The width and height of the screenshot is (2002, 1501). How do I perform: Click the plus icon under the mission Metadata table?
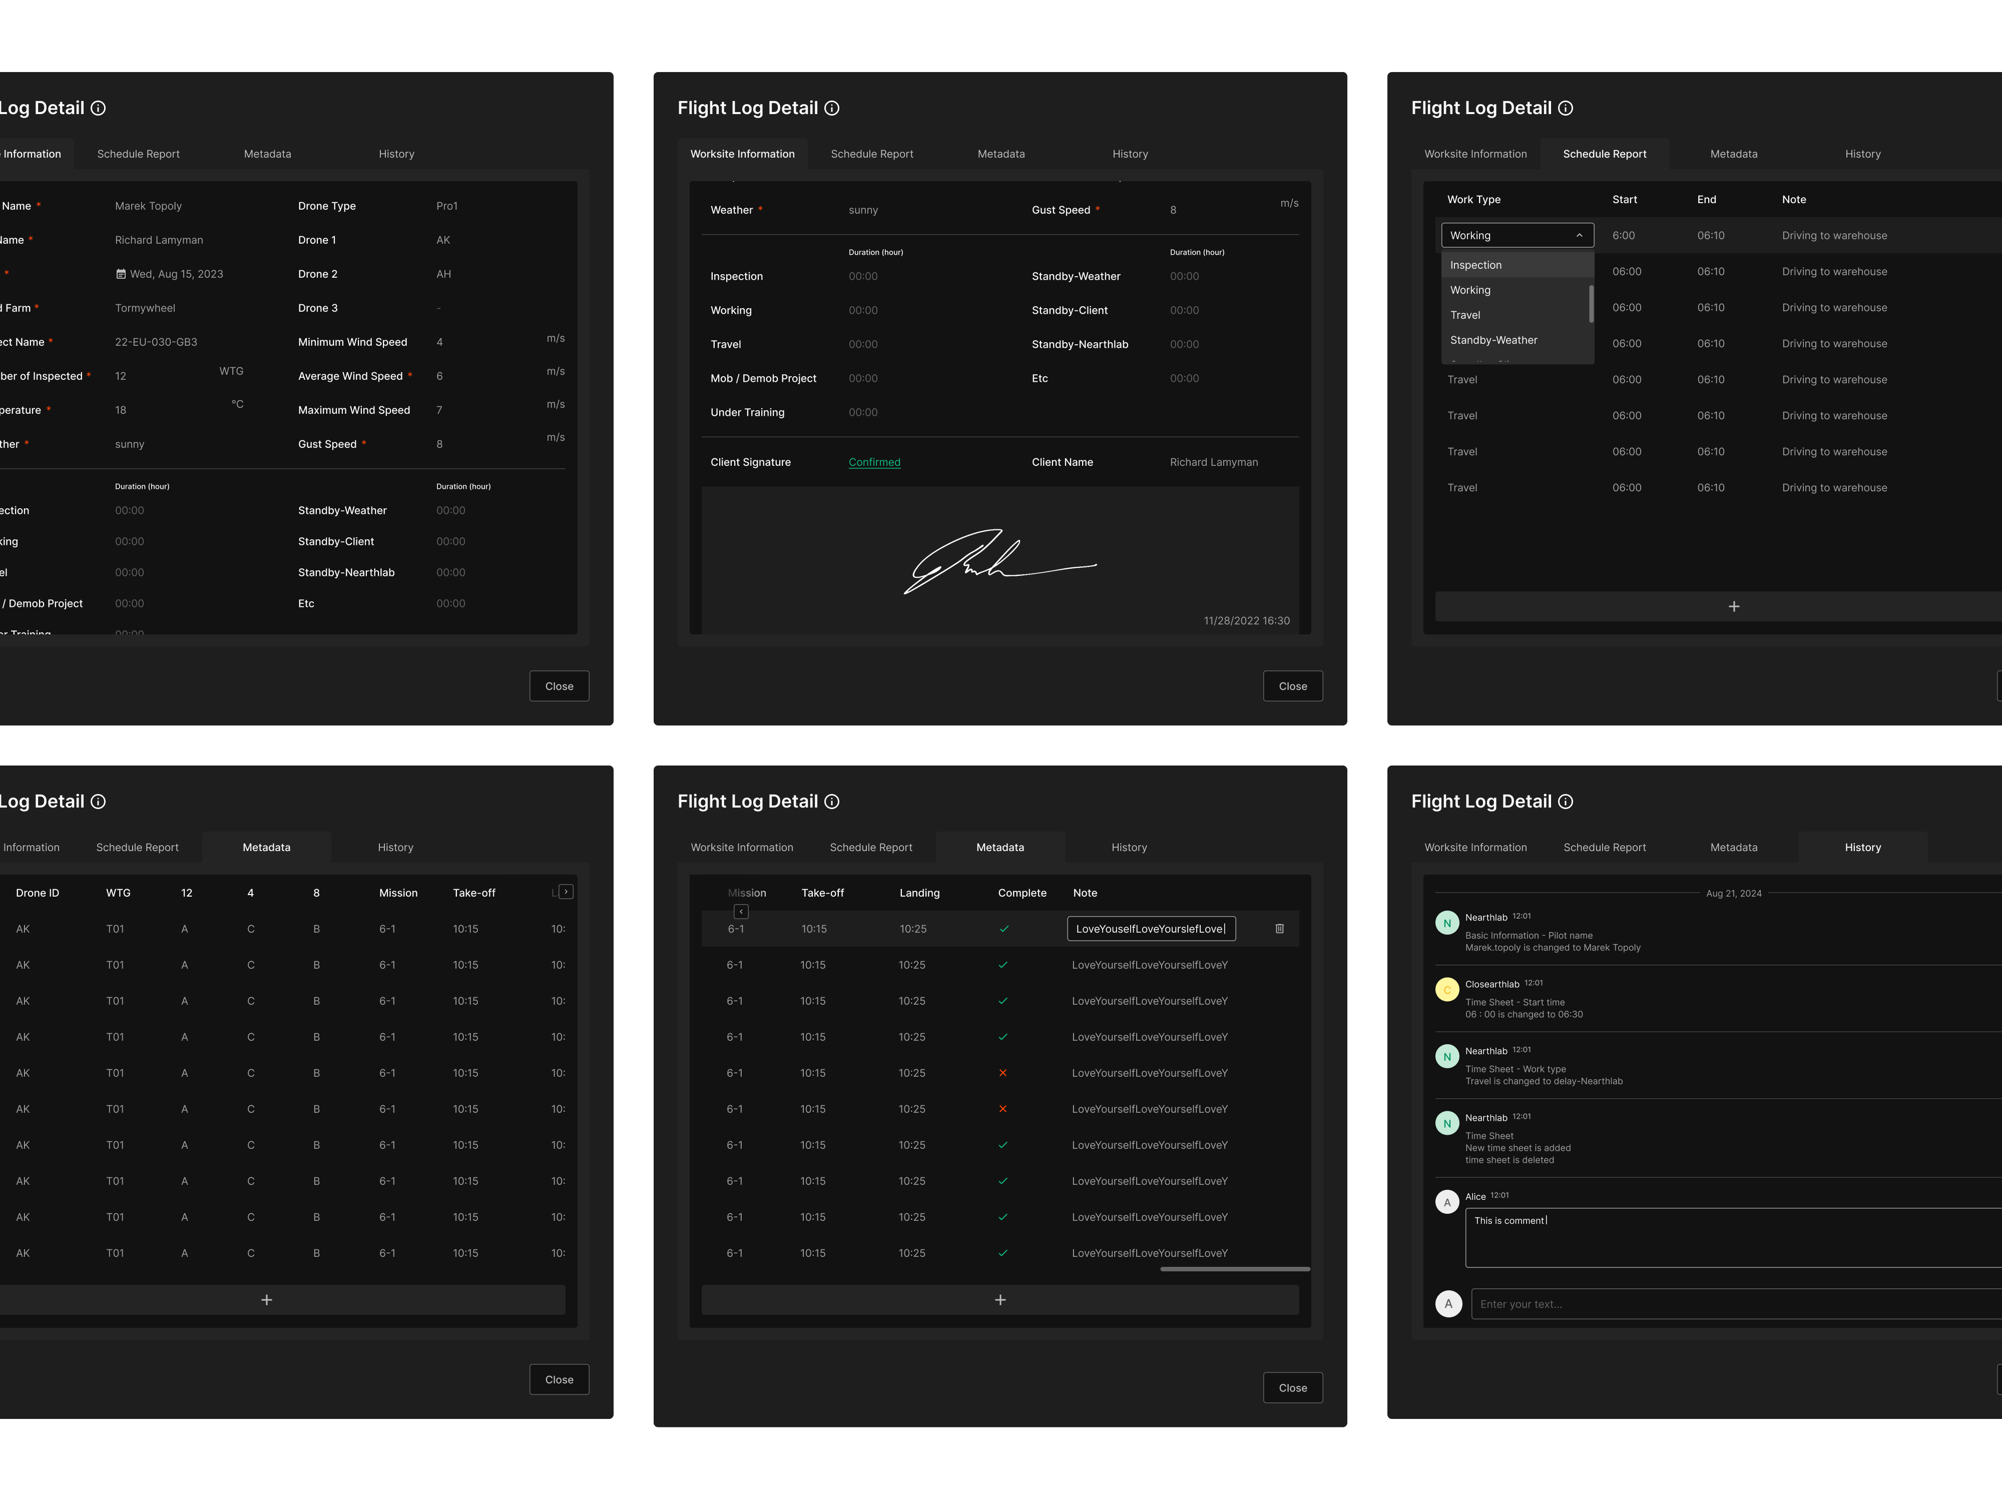click(x=999, y=1300)
